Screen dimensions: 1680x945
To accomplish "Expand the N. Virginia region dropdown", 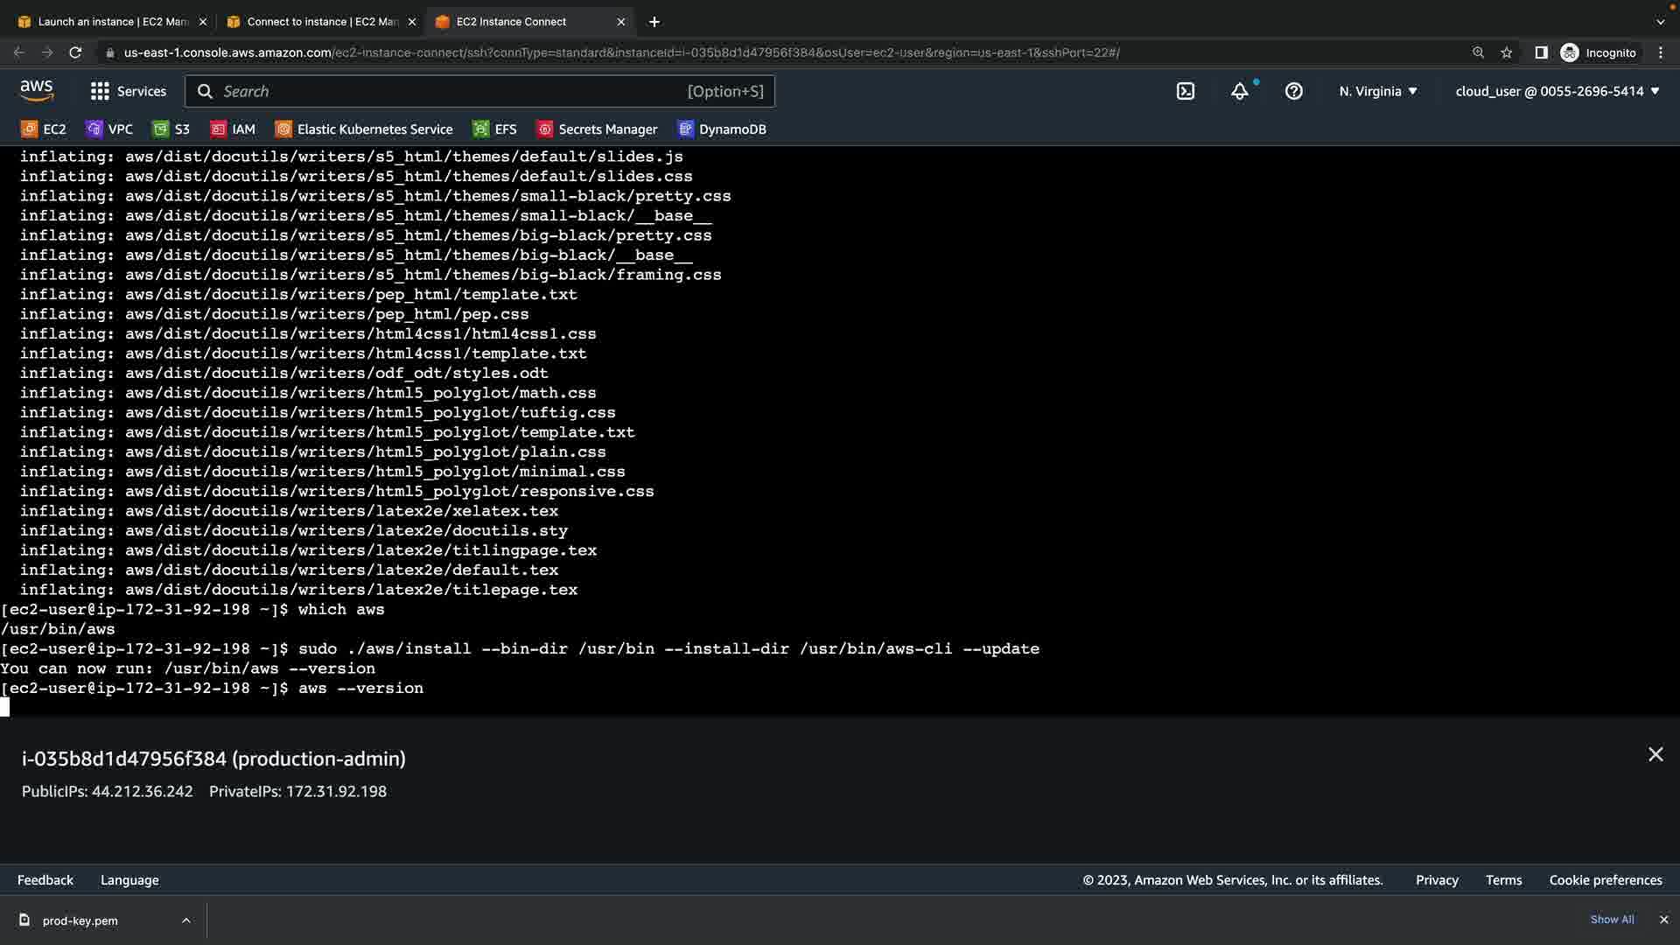I will 1377,91.
